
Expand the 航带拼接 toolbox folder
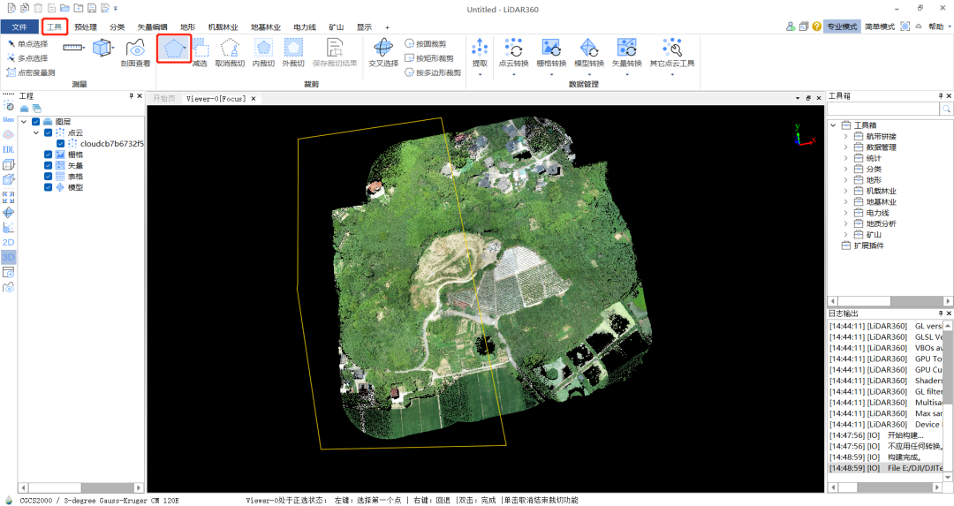845,136
